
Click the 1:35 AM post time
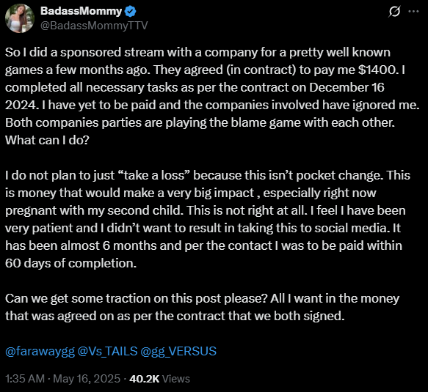click(x=25, y=379)
